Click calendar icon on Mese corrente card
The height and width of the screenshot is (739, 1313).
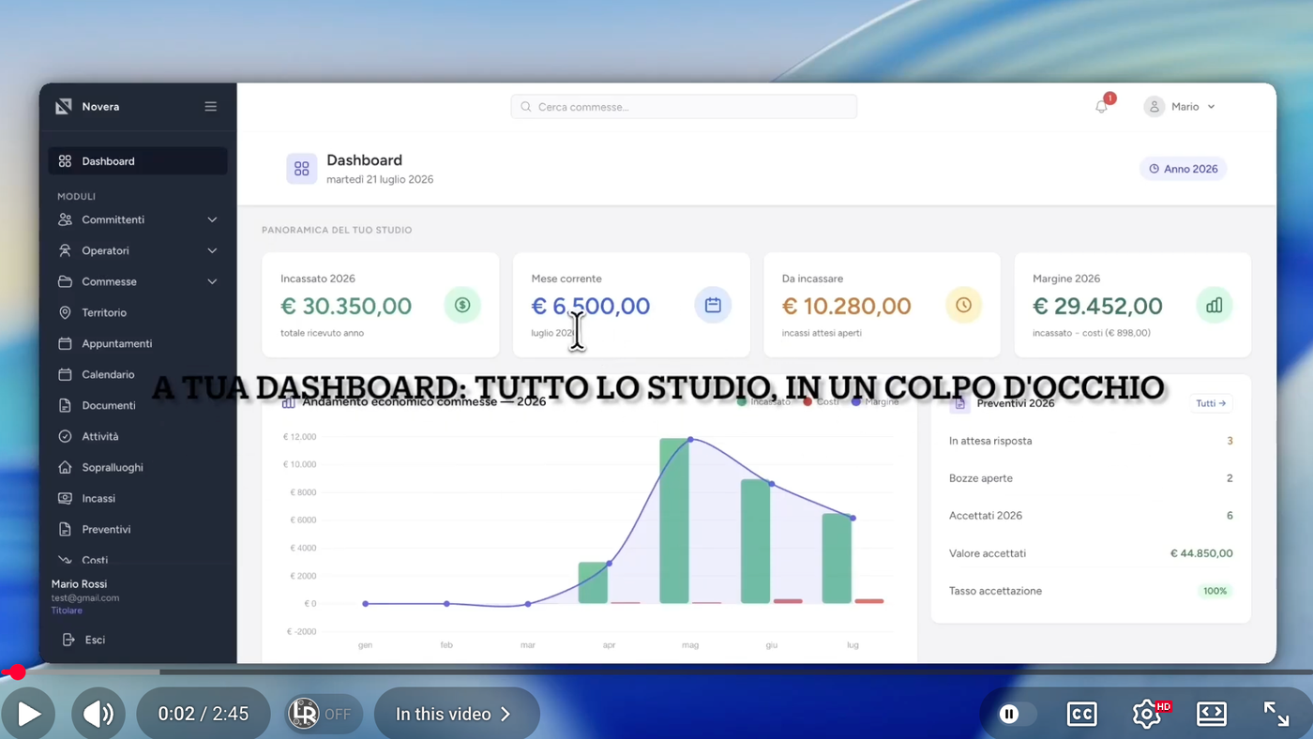(713, 305)
